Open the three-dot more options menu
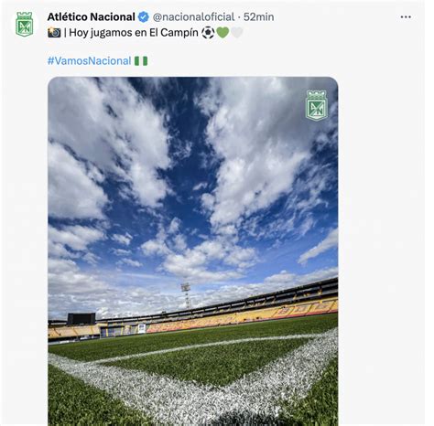 [406, 17]
